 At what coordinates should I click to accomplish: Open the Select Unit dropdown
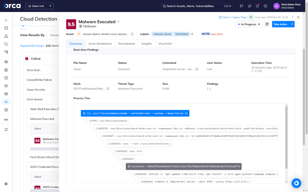[x=39, y=6]
